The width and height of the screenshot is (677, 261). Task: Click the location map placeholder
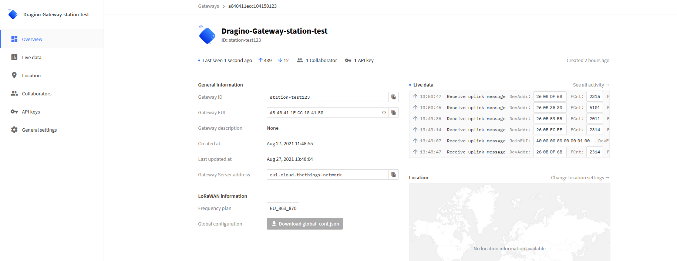coord(509,222)
